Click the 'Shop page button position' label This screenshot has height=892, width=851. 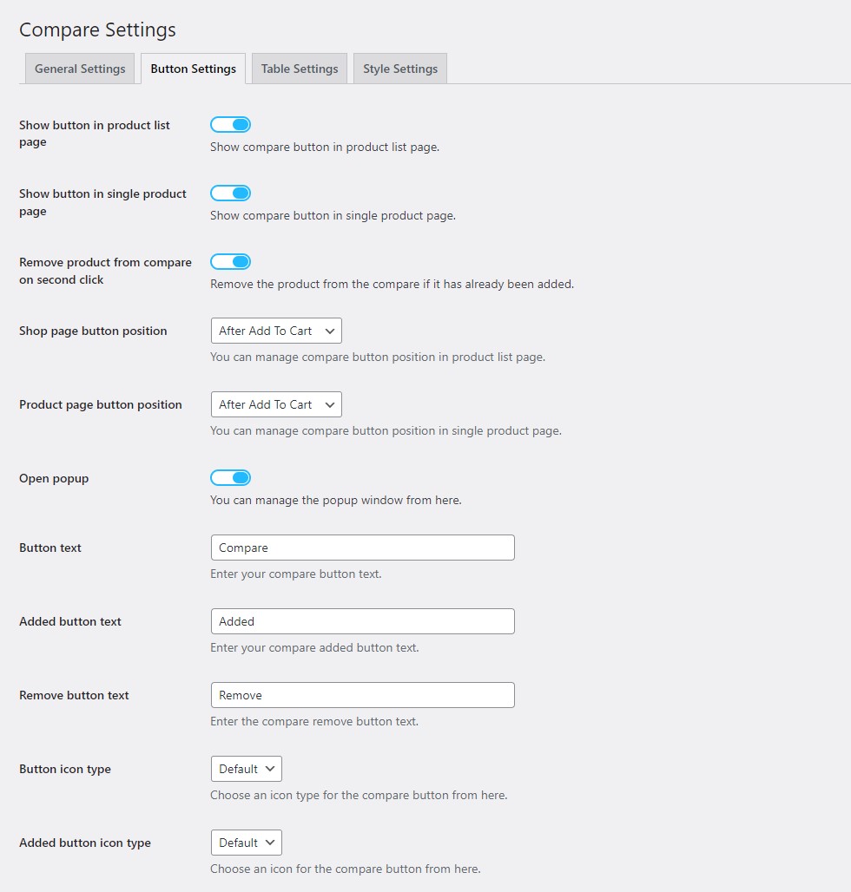(x=94, y=331)
